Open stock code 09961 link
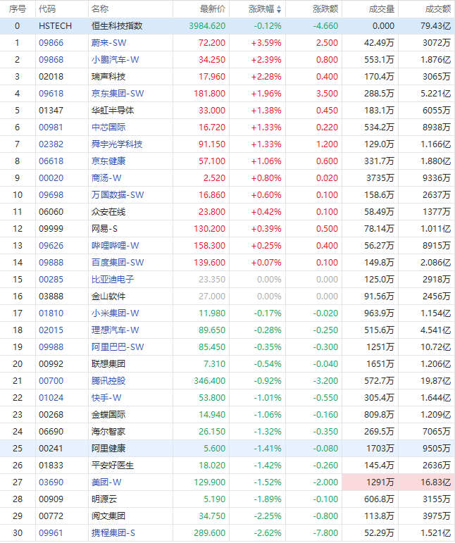 coord(51,533)
